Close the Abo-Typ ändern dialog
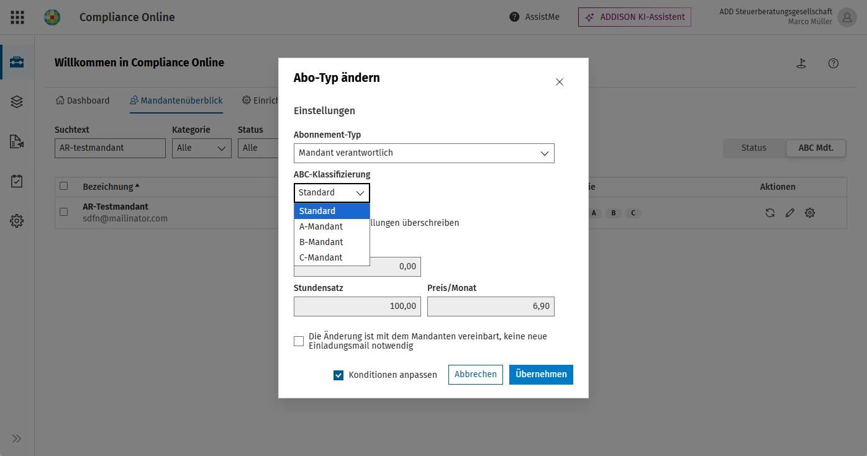 coord(560,82)
